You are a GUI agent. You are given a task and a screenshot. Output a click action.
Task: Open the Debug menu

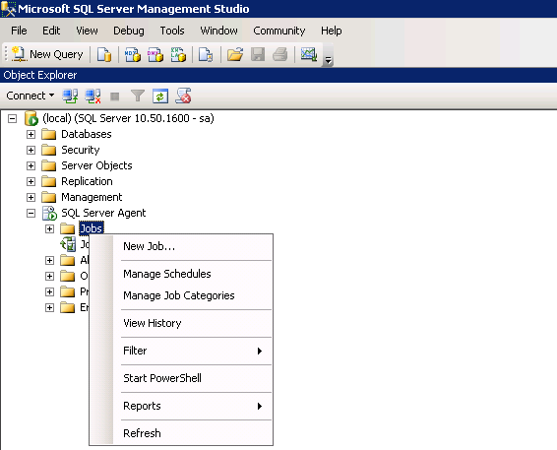tap(129, 31)
